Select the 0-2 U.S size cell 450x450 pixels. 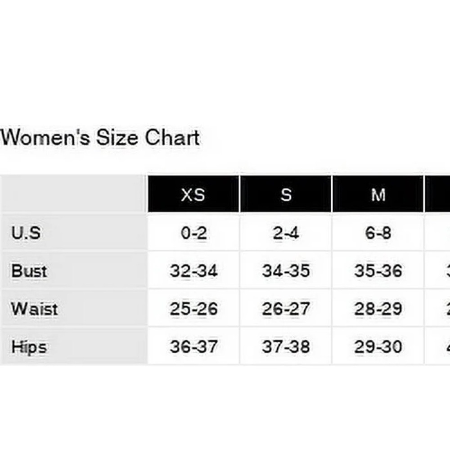(193, 233)
